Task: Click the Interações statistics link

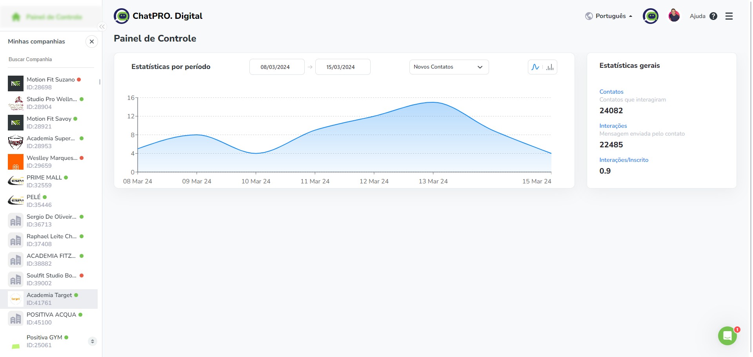Action: click(x=613, y=126)
